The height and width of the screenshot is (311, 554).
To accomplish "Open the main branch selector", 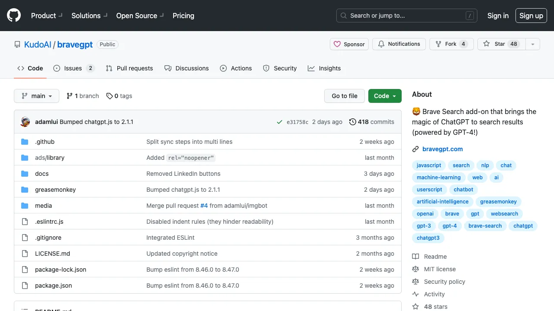I will click(36, 96).
